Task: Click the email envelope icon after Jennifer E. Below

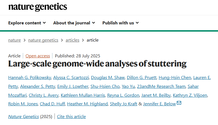Action: pos(179,103)
